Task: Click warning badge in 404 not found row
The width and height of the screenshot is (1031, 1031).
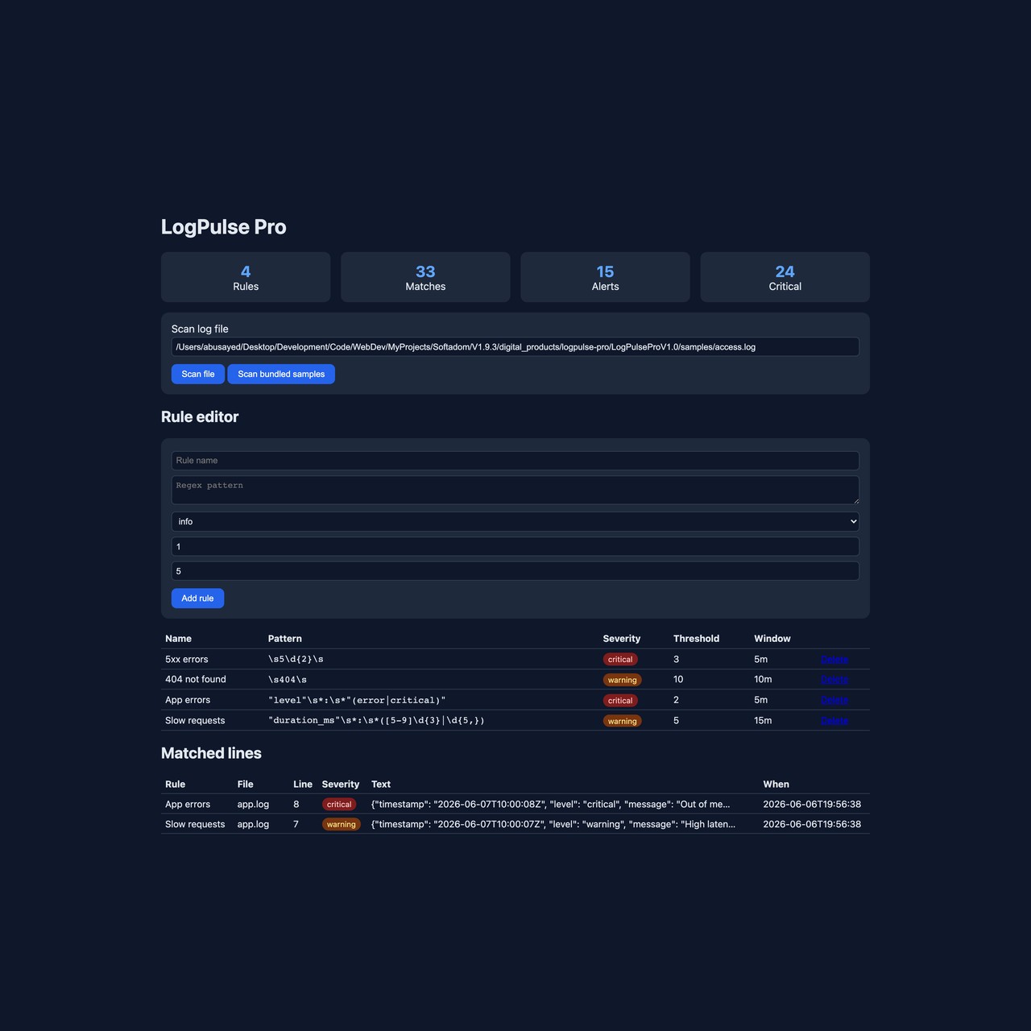Action: (623, 680)
